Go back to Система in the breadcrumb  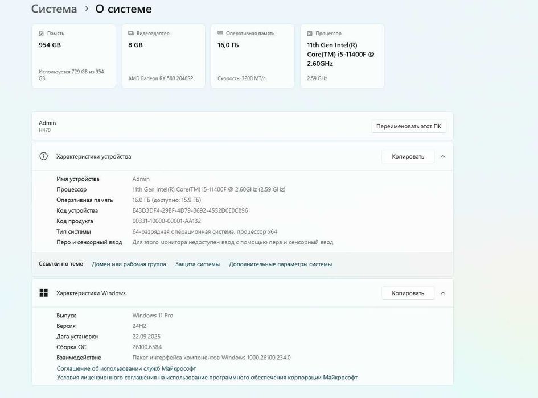click(x=54, y=9)
